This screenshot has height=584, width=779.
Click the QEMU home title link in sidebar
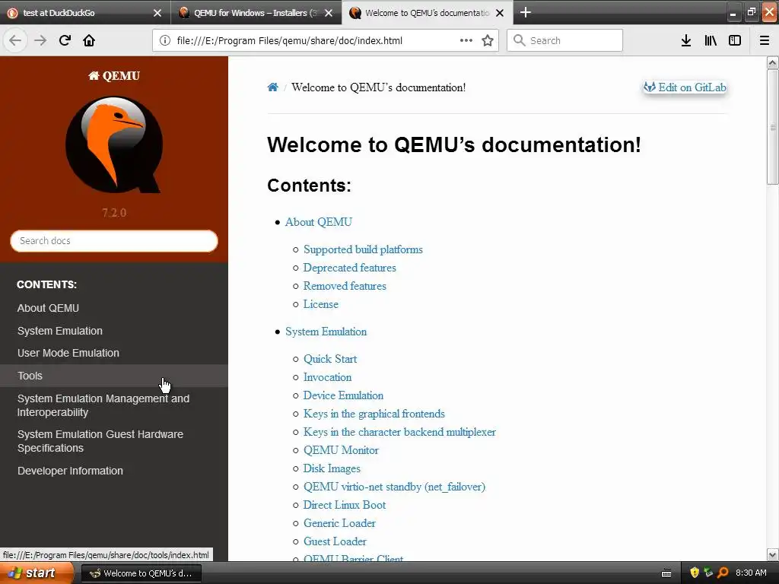(114, 76)
